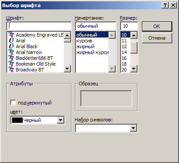Click the font list scroll down arrow

click(x=67, y=69)
